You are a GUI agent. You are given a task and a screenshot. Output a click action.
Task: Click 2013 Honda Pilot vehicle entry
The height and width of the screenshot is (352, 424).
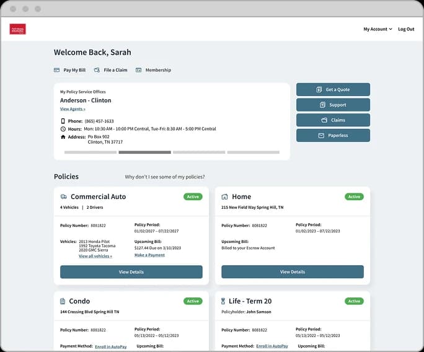click(x=94, y=242)
